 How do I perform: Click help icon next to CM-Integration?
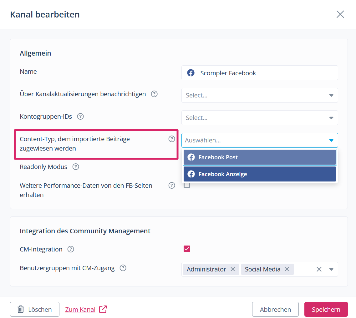pyautogui.click(x=71, y=249)
